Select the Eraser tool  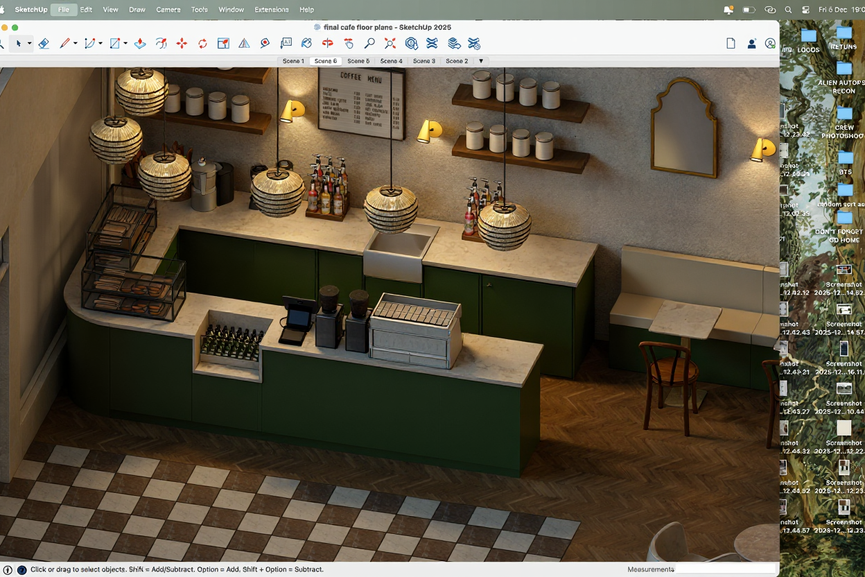(x=44, y=44)
